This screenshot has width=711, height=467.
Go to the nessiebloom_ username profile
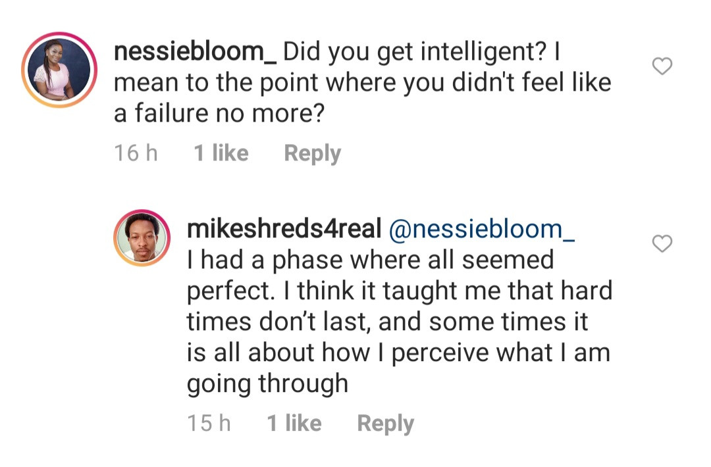[196, 51]
